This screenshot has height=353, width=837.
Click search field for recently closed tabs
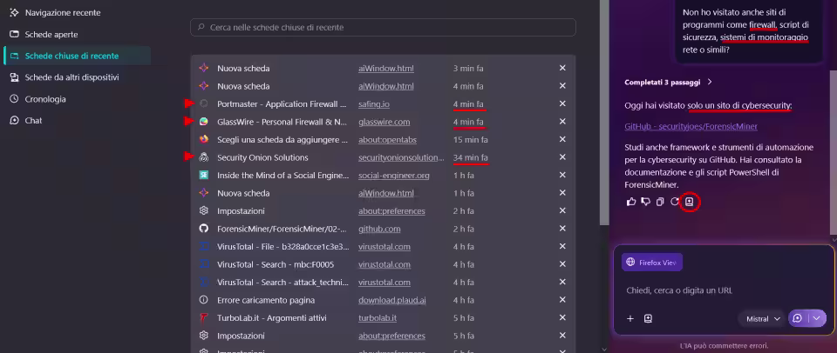[383, 27]
